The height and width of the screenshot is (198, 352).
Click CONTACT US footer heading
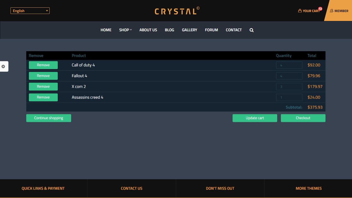tap(132, 188)
